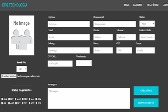
Task: Mark the OUT payment checkbox
Action: pyautogui.click(x=23, y=103)
